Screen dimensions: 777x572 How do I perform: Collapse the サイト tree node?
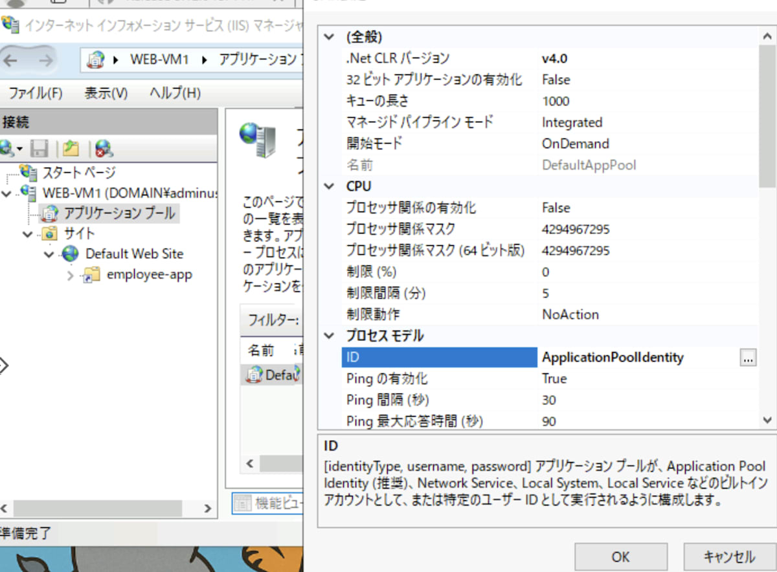click(28, 234)
